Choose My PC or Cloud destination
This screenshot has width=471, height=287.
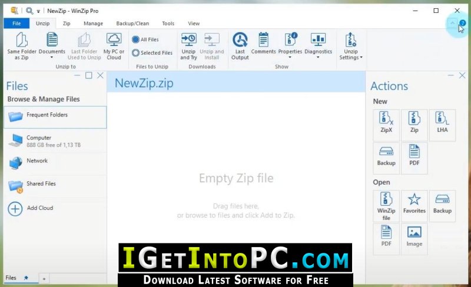pos(114,46)
